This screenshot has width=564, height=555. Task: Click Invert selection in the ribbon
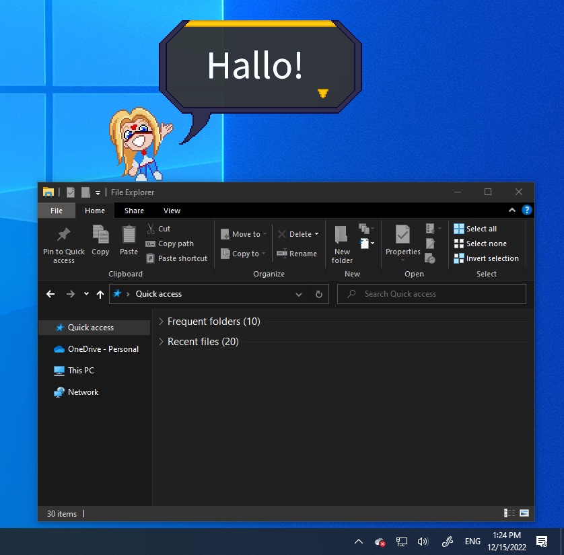click(x=487, y=258)
